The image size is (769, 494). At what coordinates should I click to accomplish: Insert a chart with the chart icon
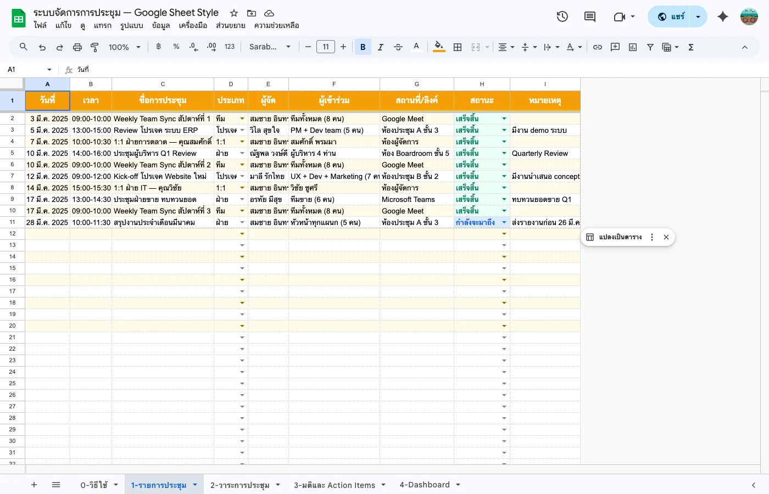(632, 47)
